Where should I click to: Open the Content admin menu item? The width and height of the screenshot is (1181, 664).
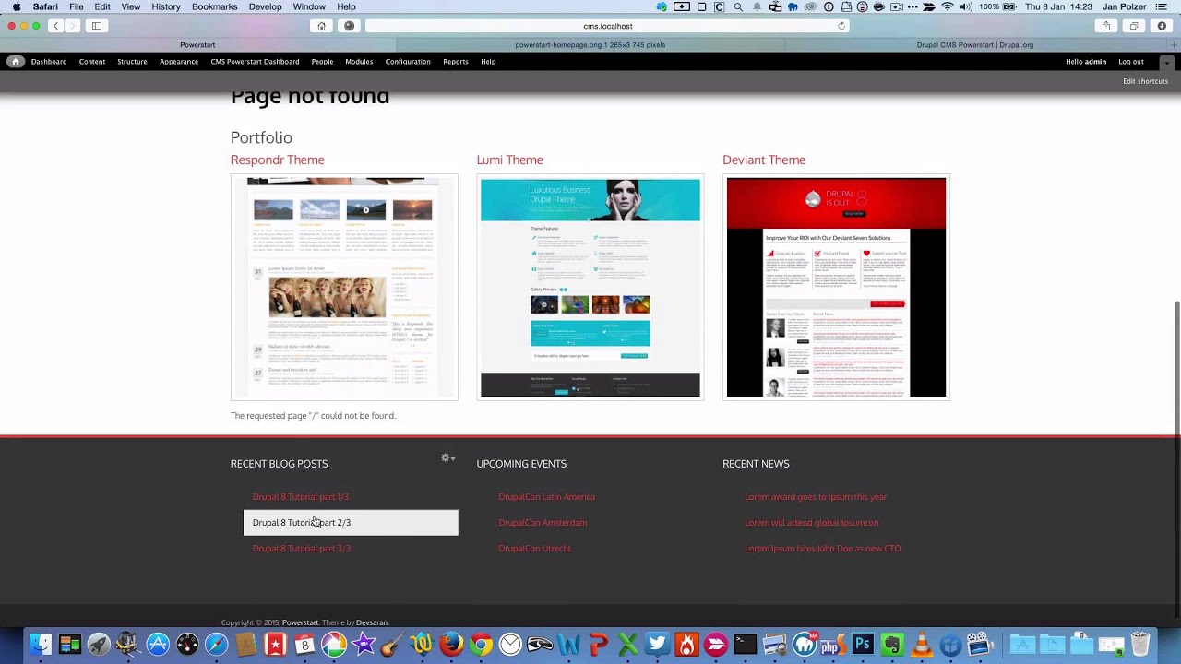[x=92, y=62]
